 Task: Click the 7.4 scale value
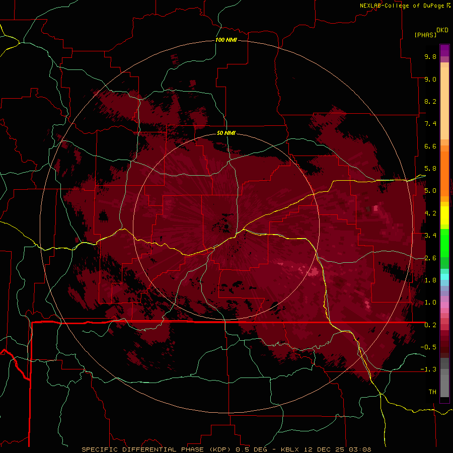[430, 124]
